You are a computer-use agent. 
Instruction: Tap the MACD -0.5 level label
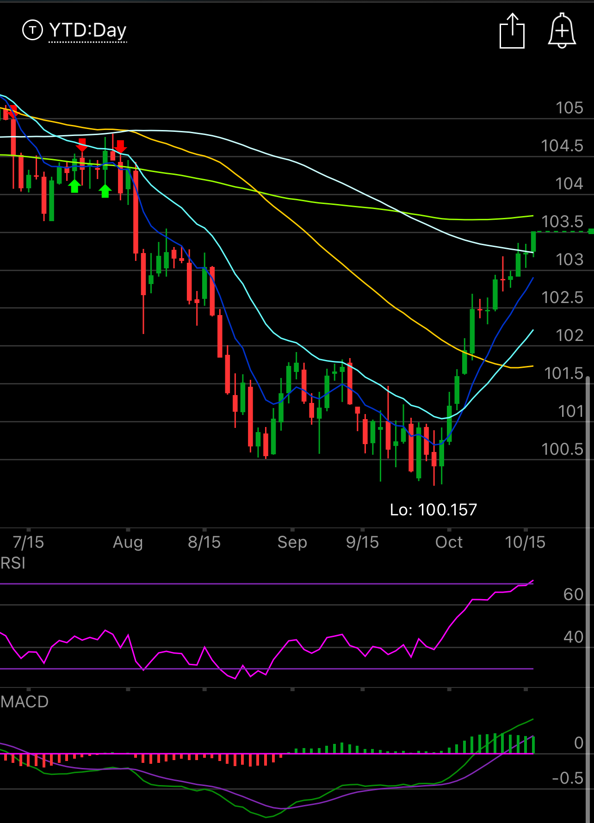pos(568,778)
